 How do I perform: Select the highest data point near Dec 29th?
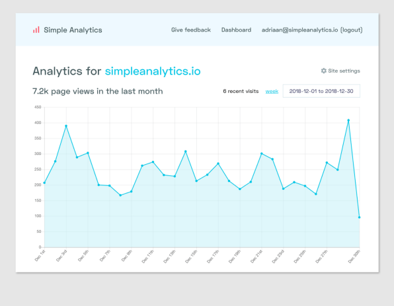348,120
